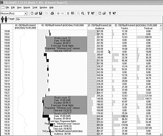This screenshot has height=136, width=163.
Task: Click the Total in value 17,38
Action: tap(124, 31)
